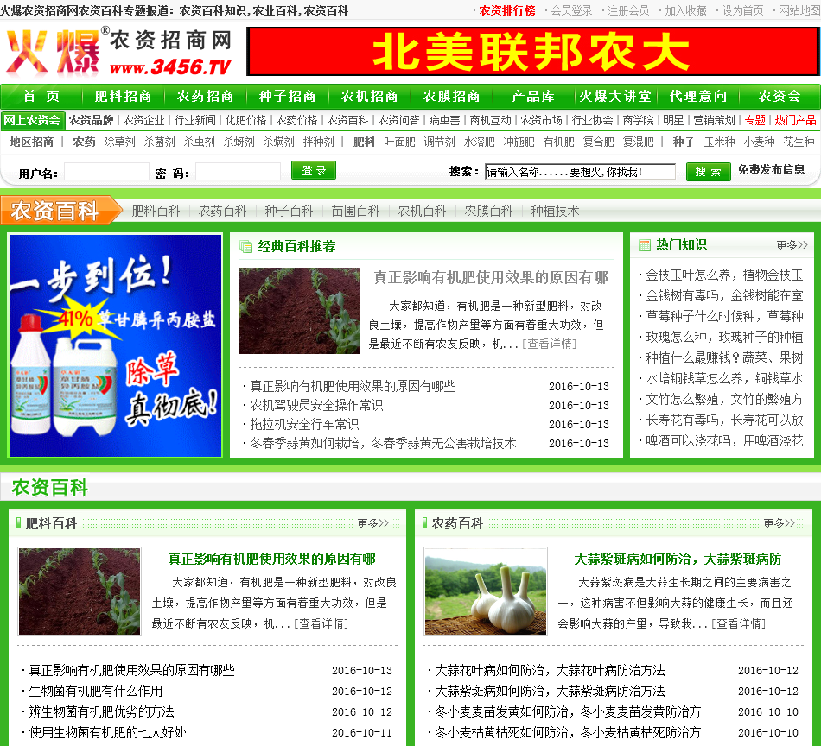Click the site search input box
The width and height of the screenshot is (821, 746).
coord(580,172)
